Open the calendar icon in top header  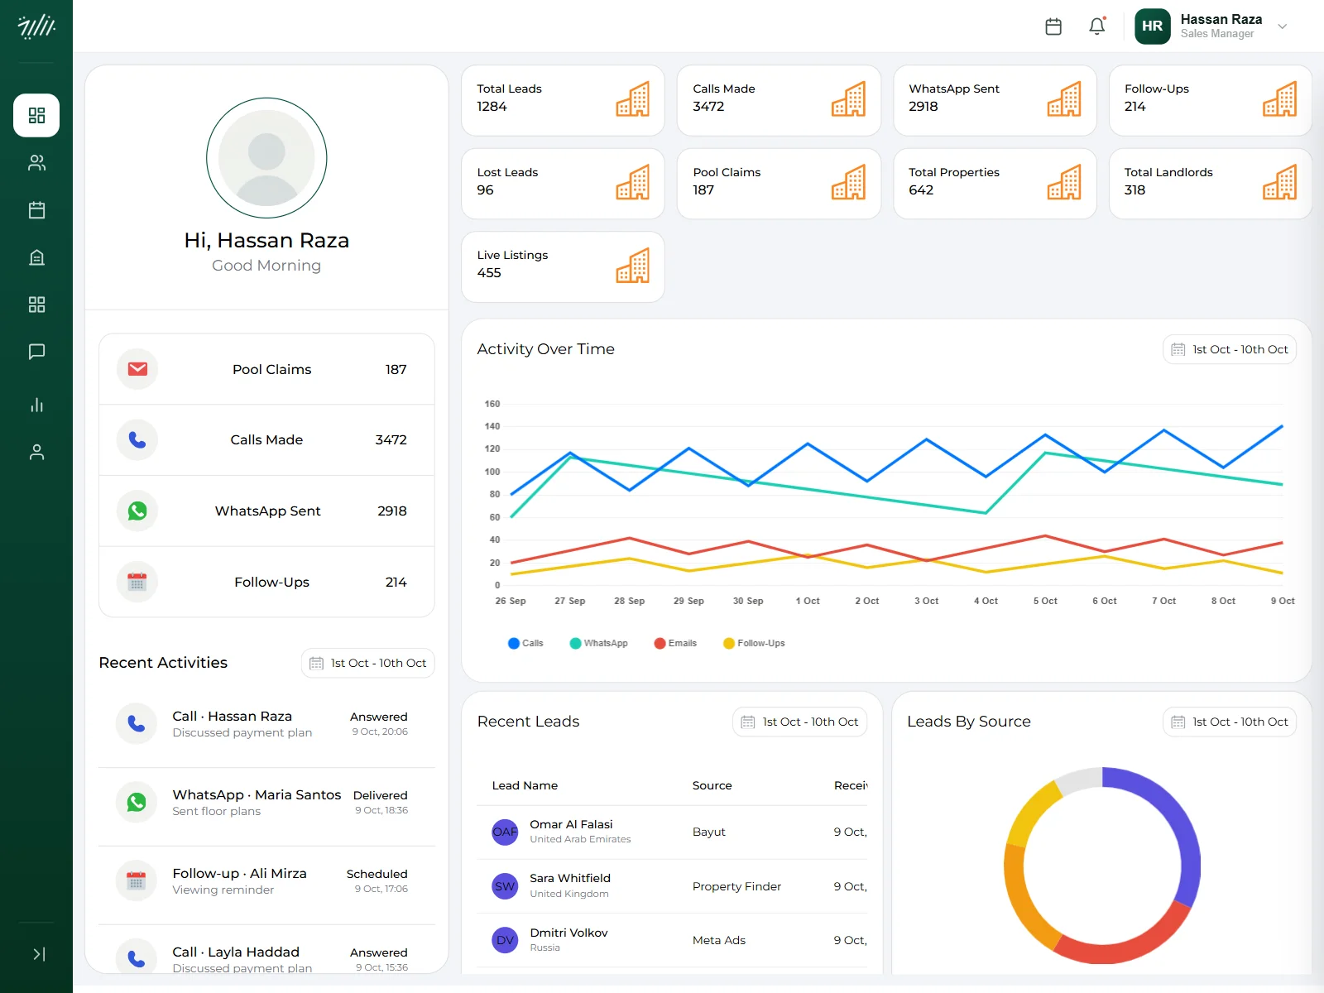1053,26
